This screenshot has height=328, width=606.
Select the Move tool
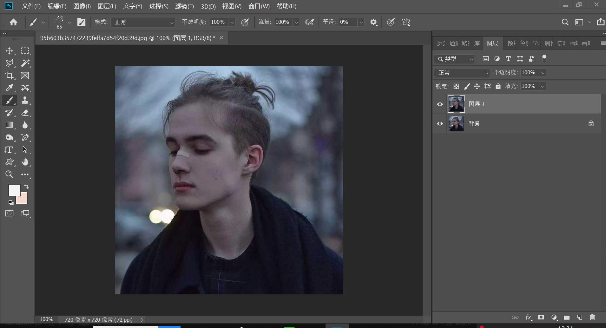click(x=9, y=51)
